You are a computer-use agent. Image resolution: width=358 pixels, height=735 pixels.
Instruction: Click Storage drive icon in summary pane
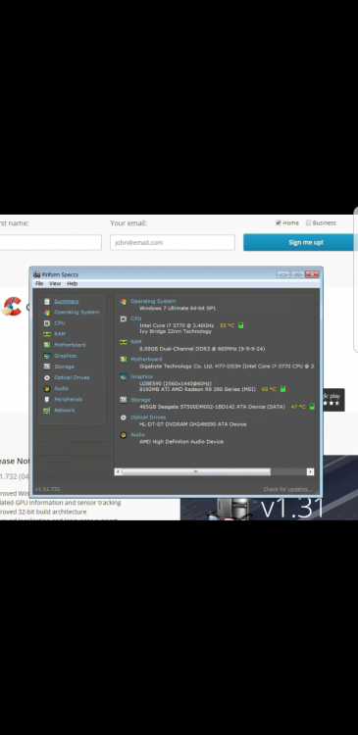(x=123, y=400)
